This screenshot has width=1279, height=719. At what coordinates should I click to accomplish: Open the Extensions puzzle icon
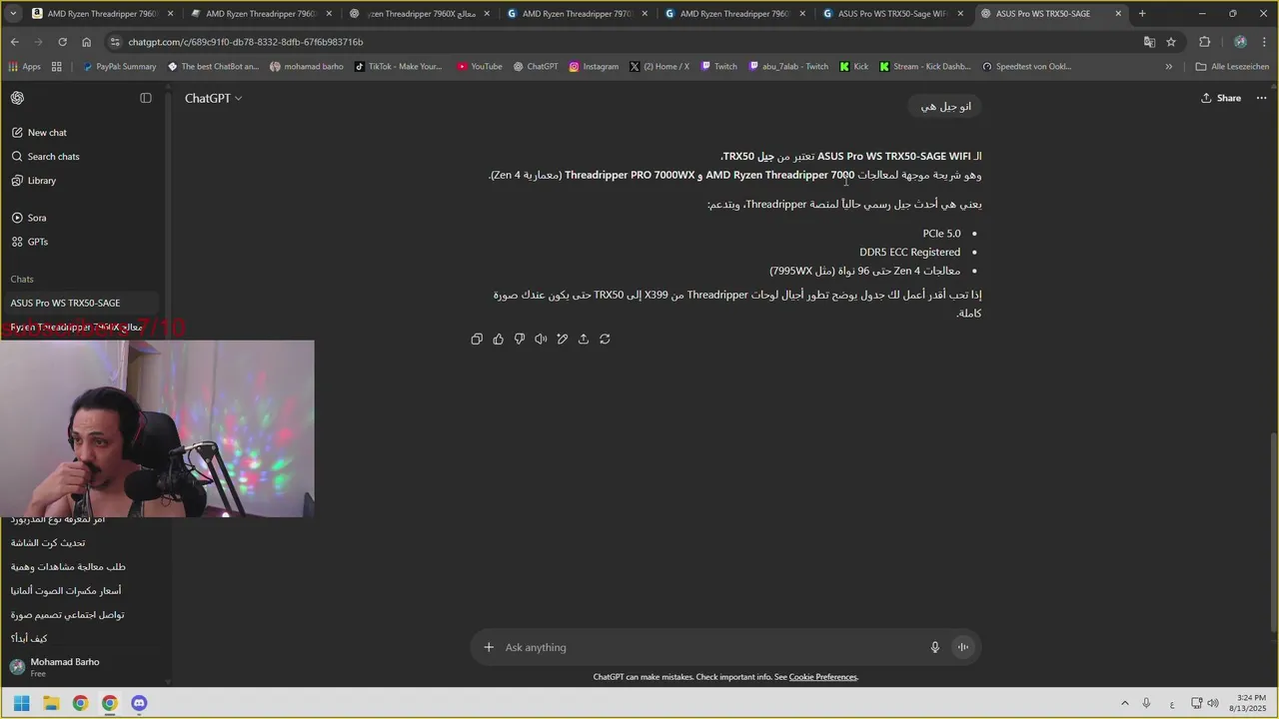1204,42
